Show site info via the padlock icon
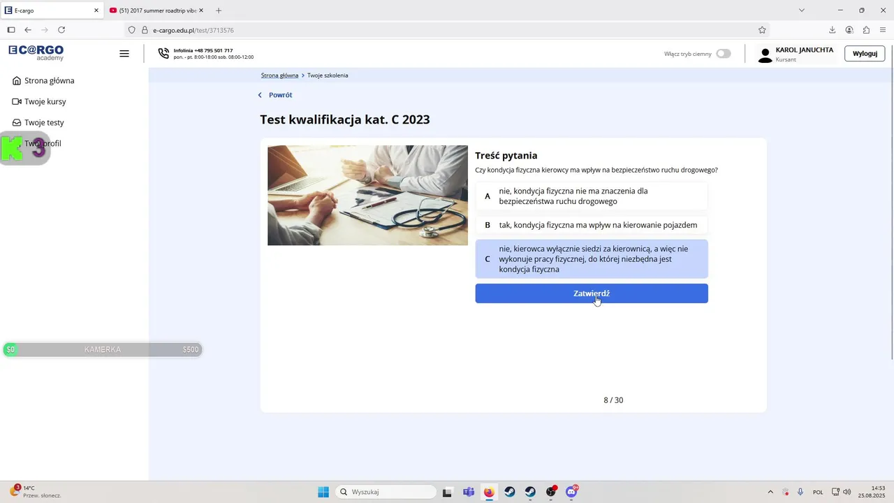Screen dimensions: 894x503 coord(145,30)
